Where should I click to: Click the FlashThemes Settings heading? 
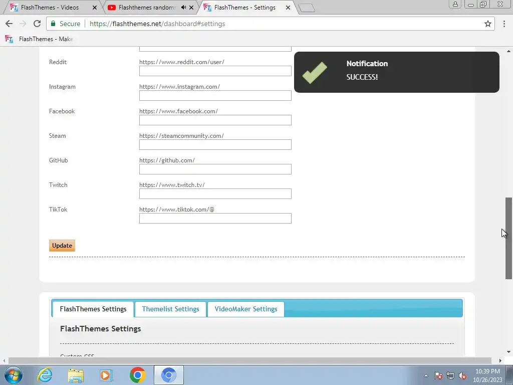coord(100,329)
